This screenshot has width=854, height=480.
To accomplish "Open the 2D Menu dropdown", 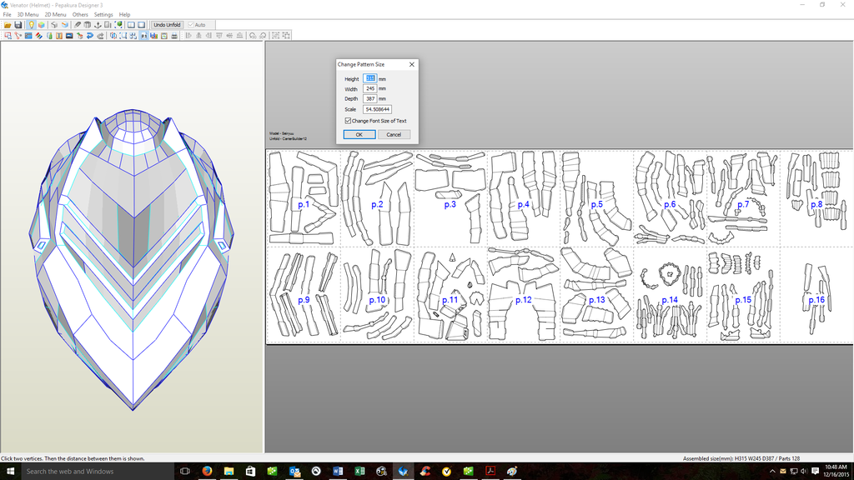I will tap(55, 15).
